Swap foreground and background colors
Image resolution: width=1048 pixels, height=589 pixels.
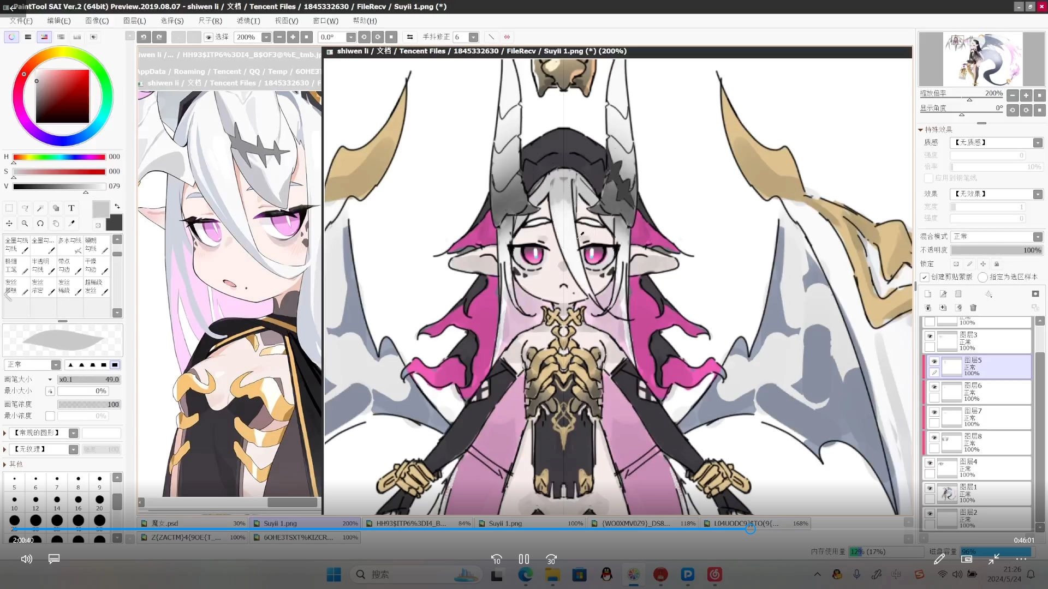point(117,206)
